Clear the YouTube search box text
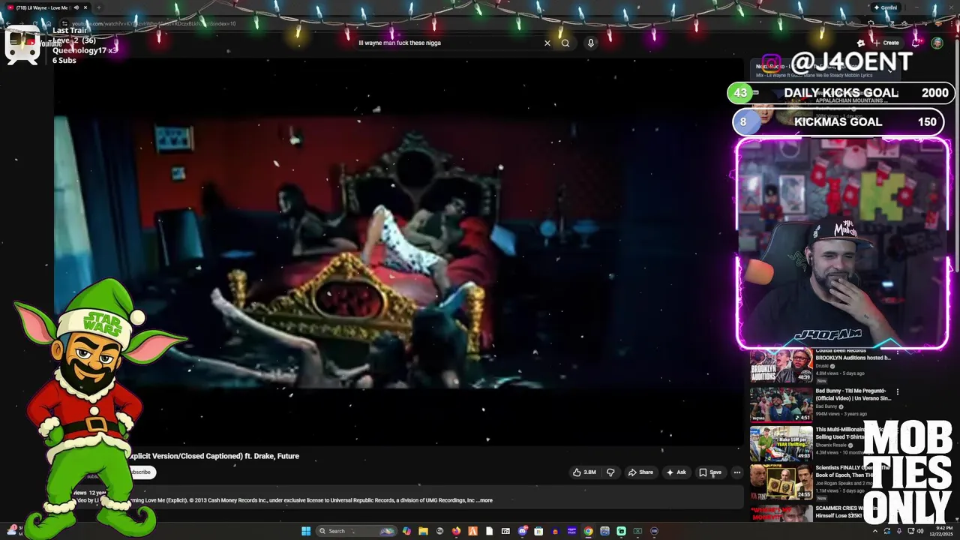 [547, 43]
